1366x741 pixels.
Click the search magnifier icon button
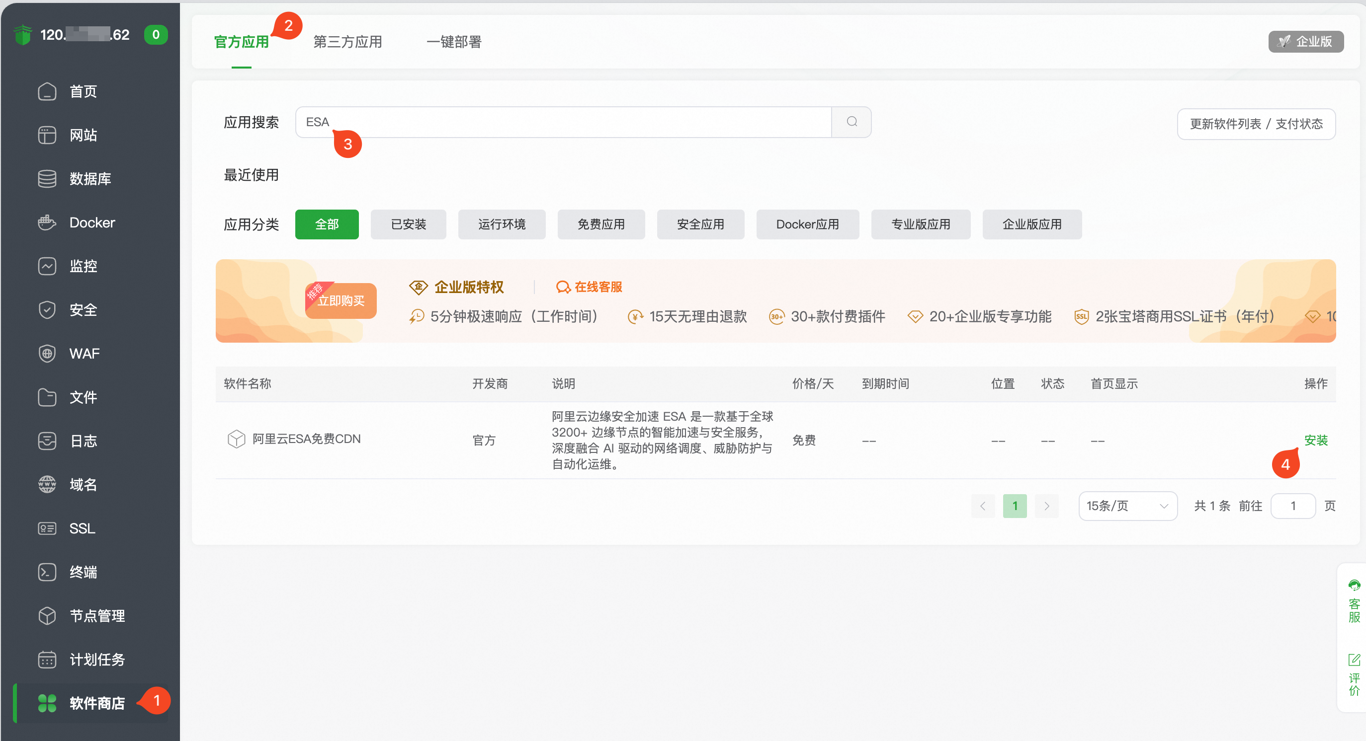pos(851,122)
